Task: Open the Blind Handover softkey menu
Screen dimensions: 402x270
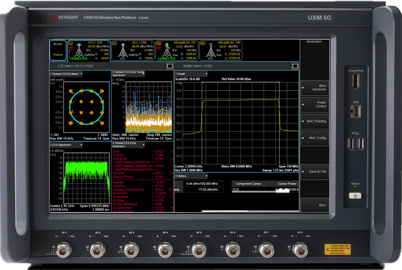Action: tap(315, 87)
